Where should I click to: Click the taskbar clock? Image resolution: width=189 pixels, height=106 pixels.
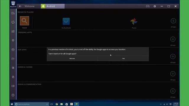[x=176, y=104]
